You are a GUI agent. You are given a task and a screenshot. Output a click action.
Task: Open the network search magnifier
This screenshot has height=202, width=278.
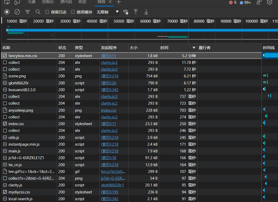[x=38, y=12]
